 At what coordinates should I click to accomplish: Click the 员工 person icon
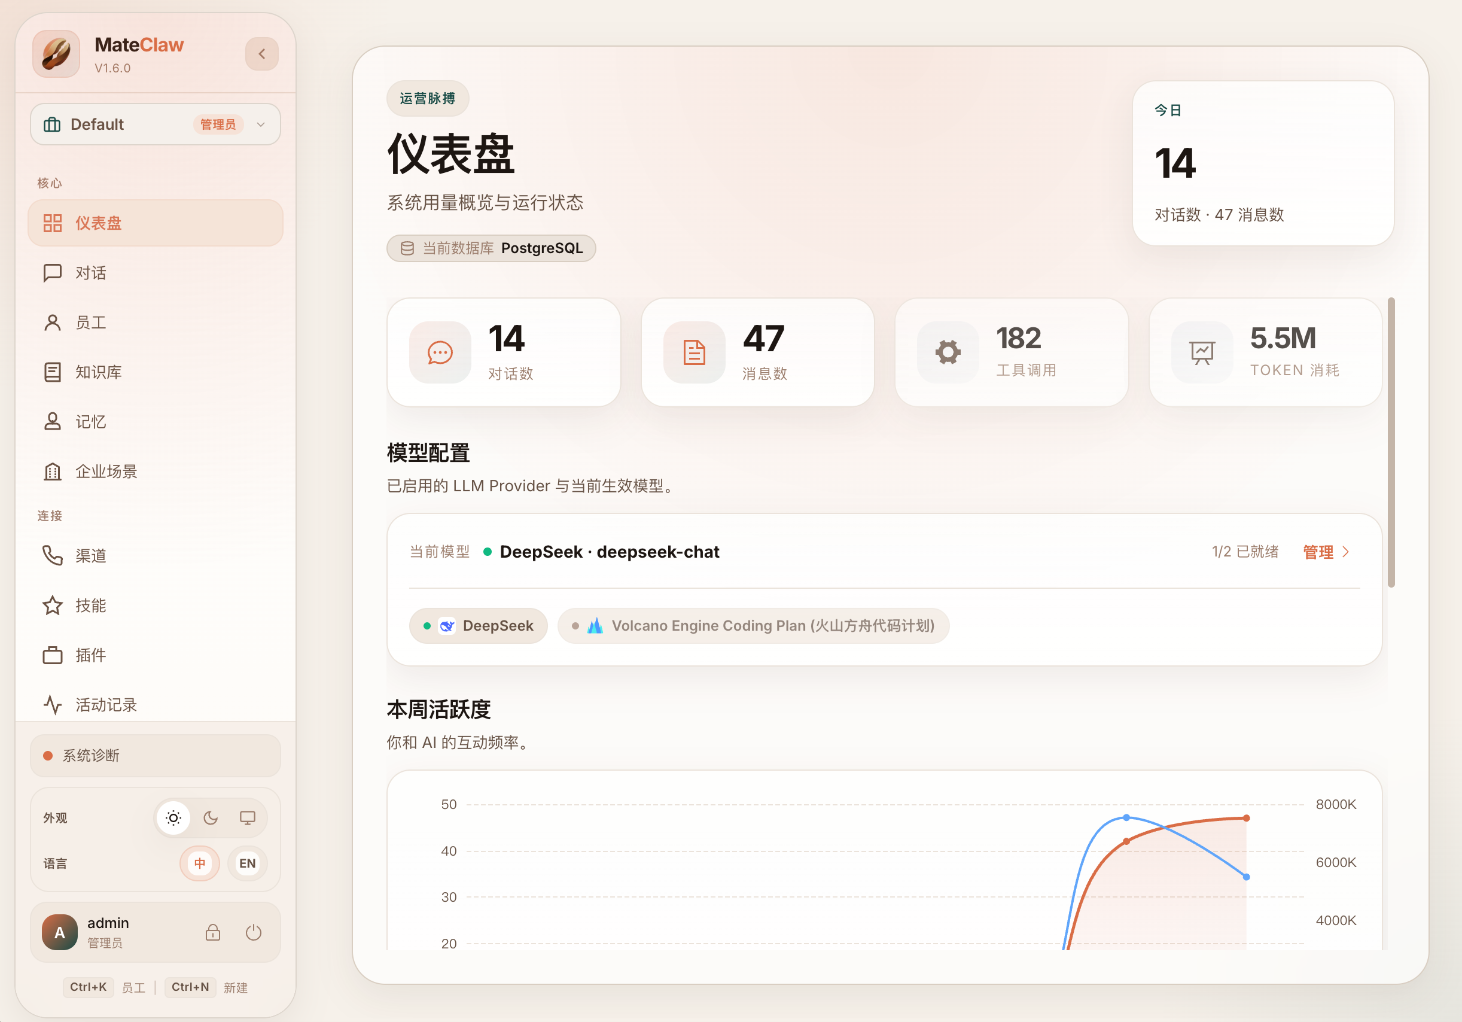[52, 322]
